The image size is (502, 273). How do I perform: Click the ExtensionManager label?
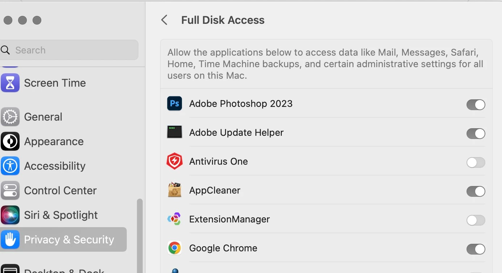pos(229,219)
